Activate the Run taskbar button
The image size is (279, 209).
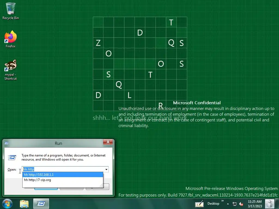point(41,204)
